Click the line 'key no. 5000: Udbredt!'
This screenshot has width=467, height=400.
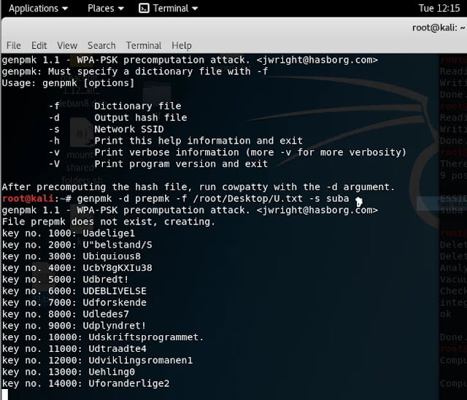coord(65,280)
